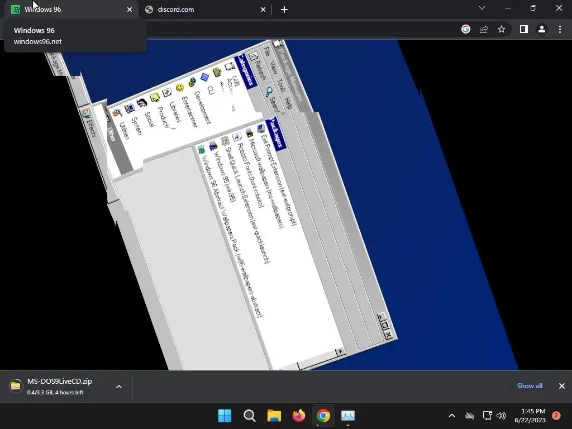
Task: Select the Entertainment smiley icon
Action: point(179,88)
